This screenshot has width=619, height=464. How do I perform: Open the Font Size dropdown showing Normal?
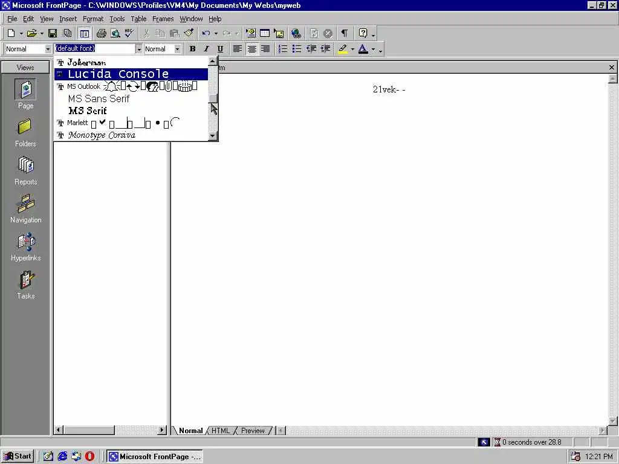tap(177, 49)
